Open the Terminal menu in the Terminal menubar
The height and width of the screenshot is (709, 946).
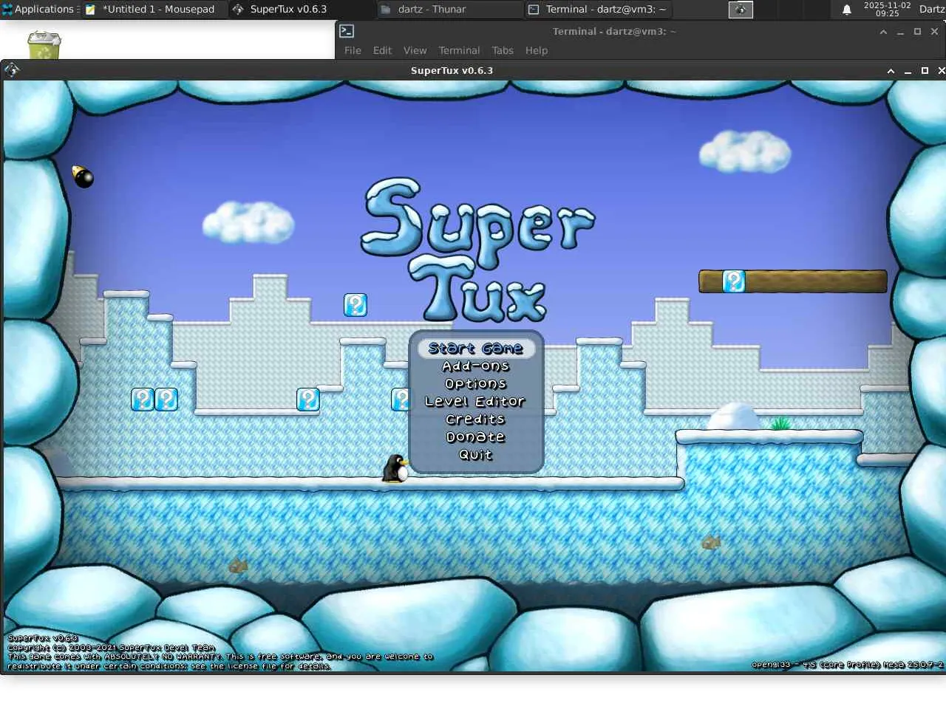point(459,50)
